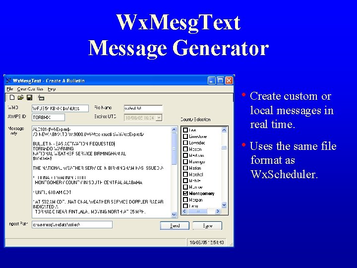Click the message body down scroll arrow
357x268 pixels.
point(174,214)
